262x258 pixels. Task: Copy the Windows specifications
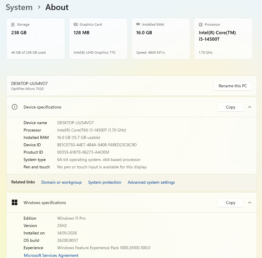[x=230, y=203]
